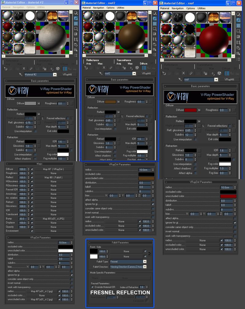The image size is (245, 309).
Task: Click VRayMtl type button in roof2 window
Action: pyautogui.click(x=146, y=74)
